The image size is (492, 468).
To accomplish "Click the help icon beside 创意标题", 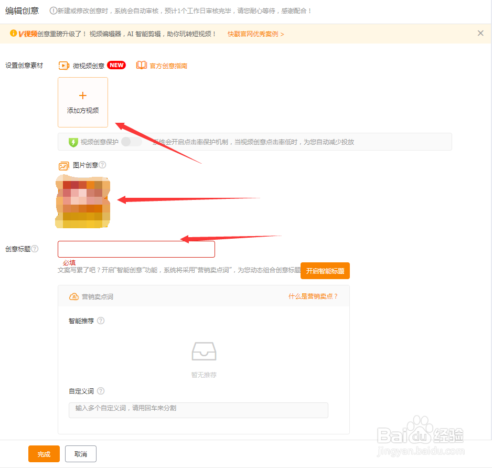I will (35, 249).
